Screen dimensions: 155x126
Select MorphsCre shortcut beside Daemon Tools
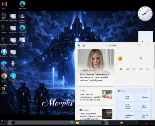tap(13, 53)
